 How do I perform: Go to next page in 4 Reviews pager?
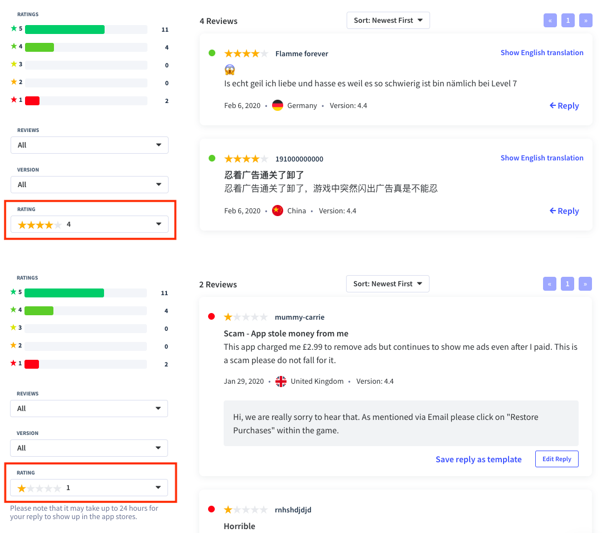pos(585,21)
